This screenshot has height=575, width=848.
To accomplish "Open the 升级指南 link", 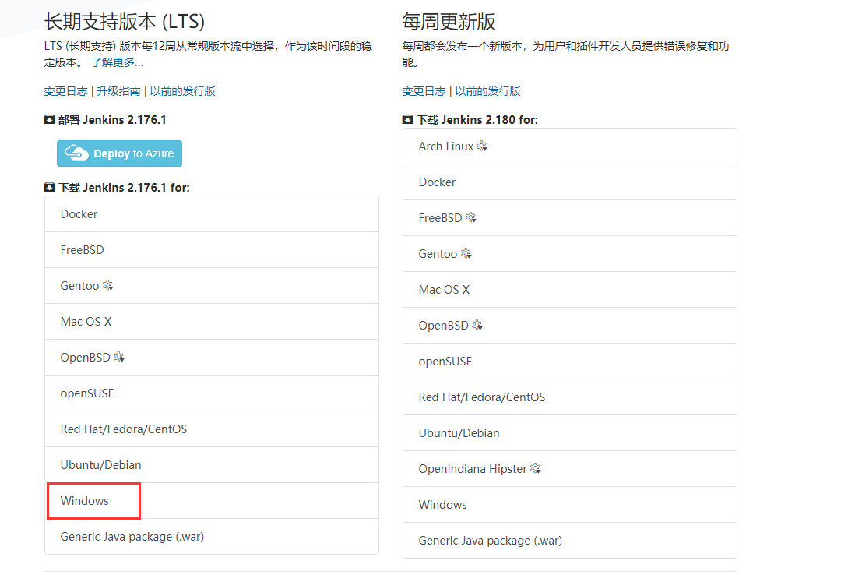I will [118, 91].
